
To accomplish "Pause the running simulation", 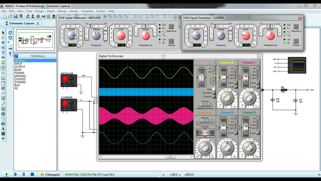I will pos(24,174).
